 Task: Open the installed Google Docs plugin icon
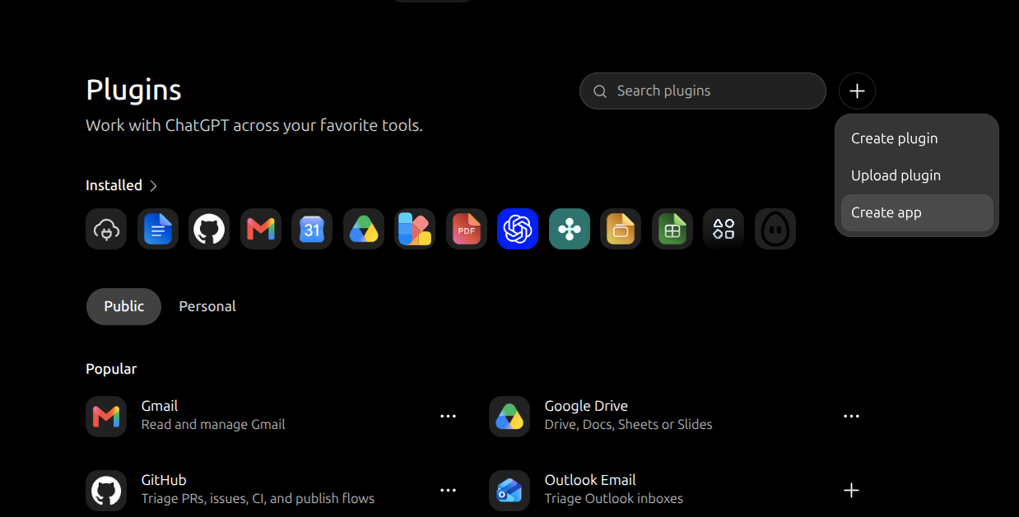point(158,229)
